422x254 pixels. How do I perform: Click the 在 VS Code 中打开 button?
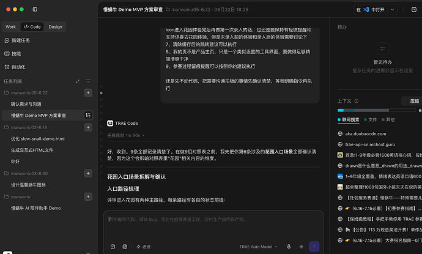(371, 10)
